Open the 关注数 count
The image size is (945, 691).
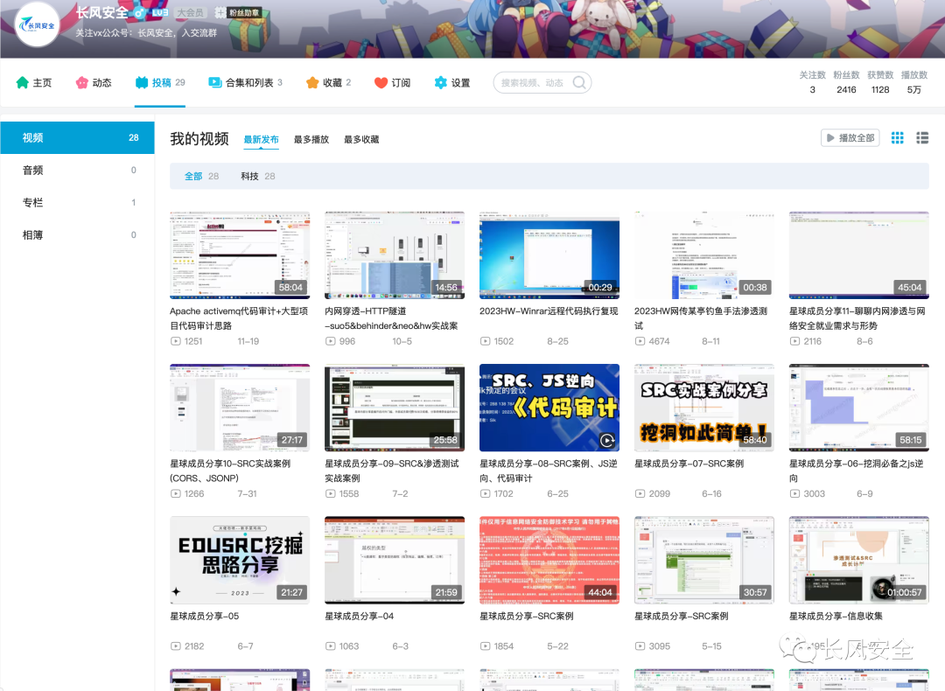pos(812,82)
